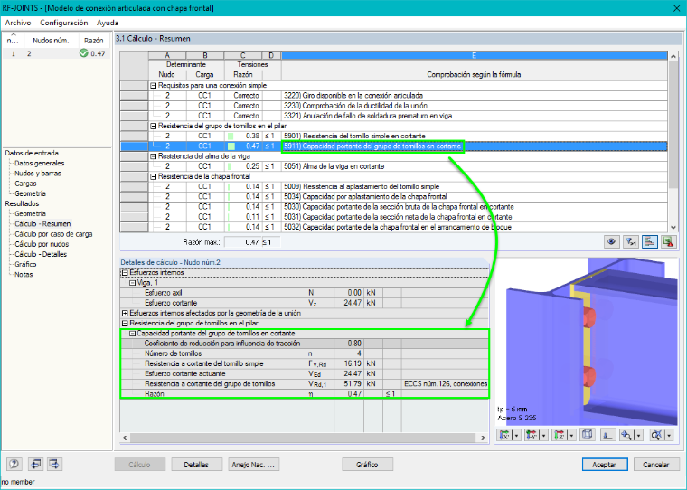Select Cargas in navigator
The width and height of the screenshot is (687, 490).
pyautogui.click(x=25, y=184)
